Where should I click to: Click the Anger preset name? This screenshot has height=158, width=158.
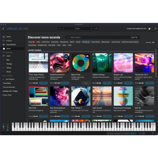tap(77, 28)
